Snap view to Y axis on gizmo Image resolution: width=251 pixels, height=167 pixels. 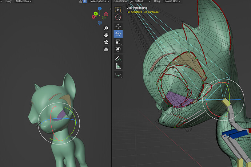96,13
